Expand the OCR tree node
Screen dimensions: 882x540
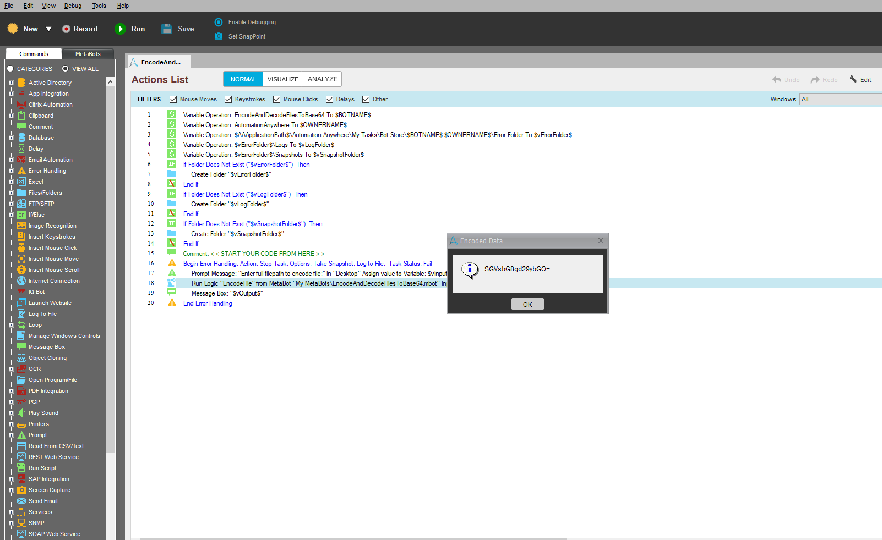[x=11, y=369]
